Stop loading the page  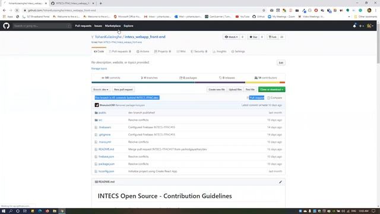click(x=17, y=11)
